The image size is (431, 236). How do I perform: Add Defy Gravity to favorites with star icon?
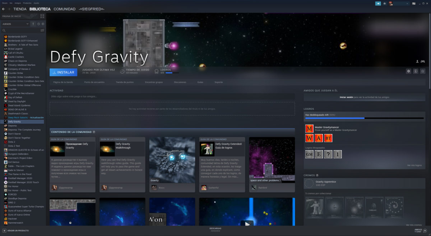(423, 71)
